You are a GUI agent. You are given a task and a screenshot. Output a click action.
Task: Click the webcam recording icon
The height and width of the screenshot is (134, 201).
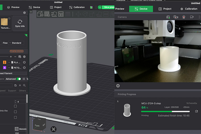184,17
